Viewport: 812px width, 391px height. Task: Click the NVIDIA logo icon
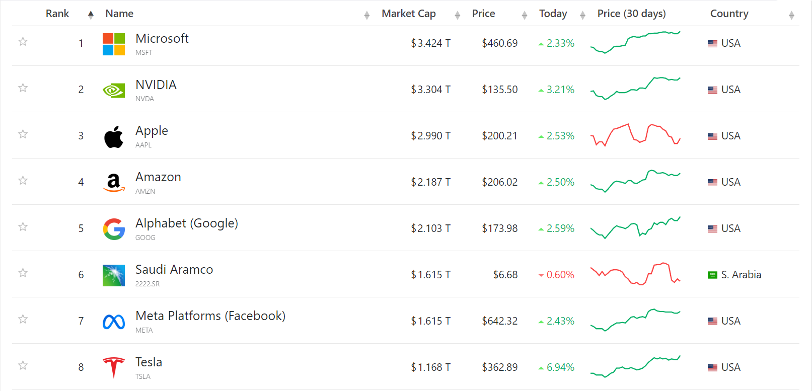pyautogui.click(x=114, y=91)
